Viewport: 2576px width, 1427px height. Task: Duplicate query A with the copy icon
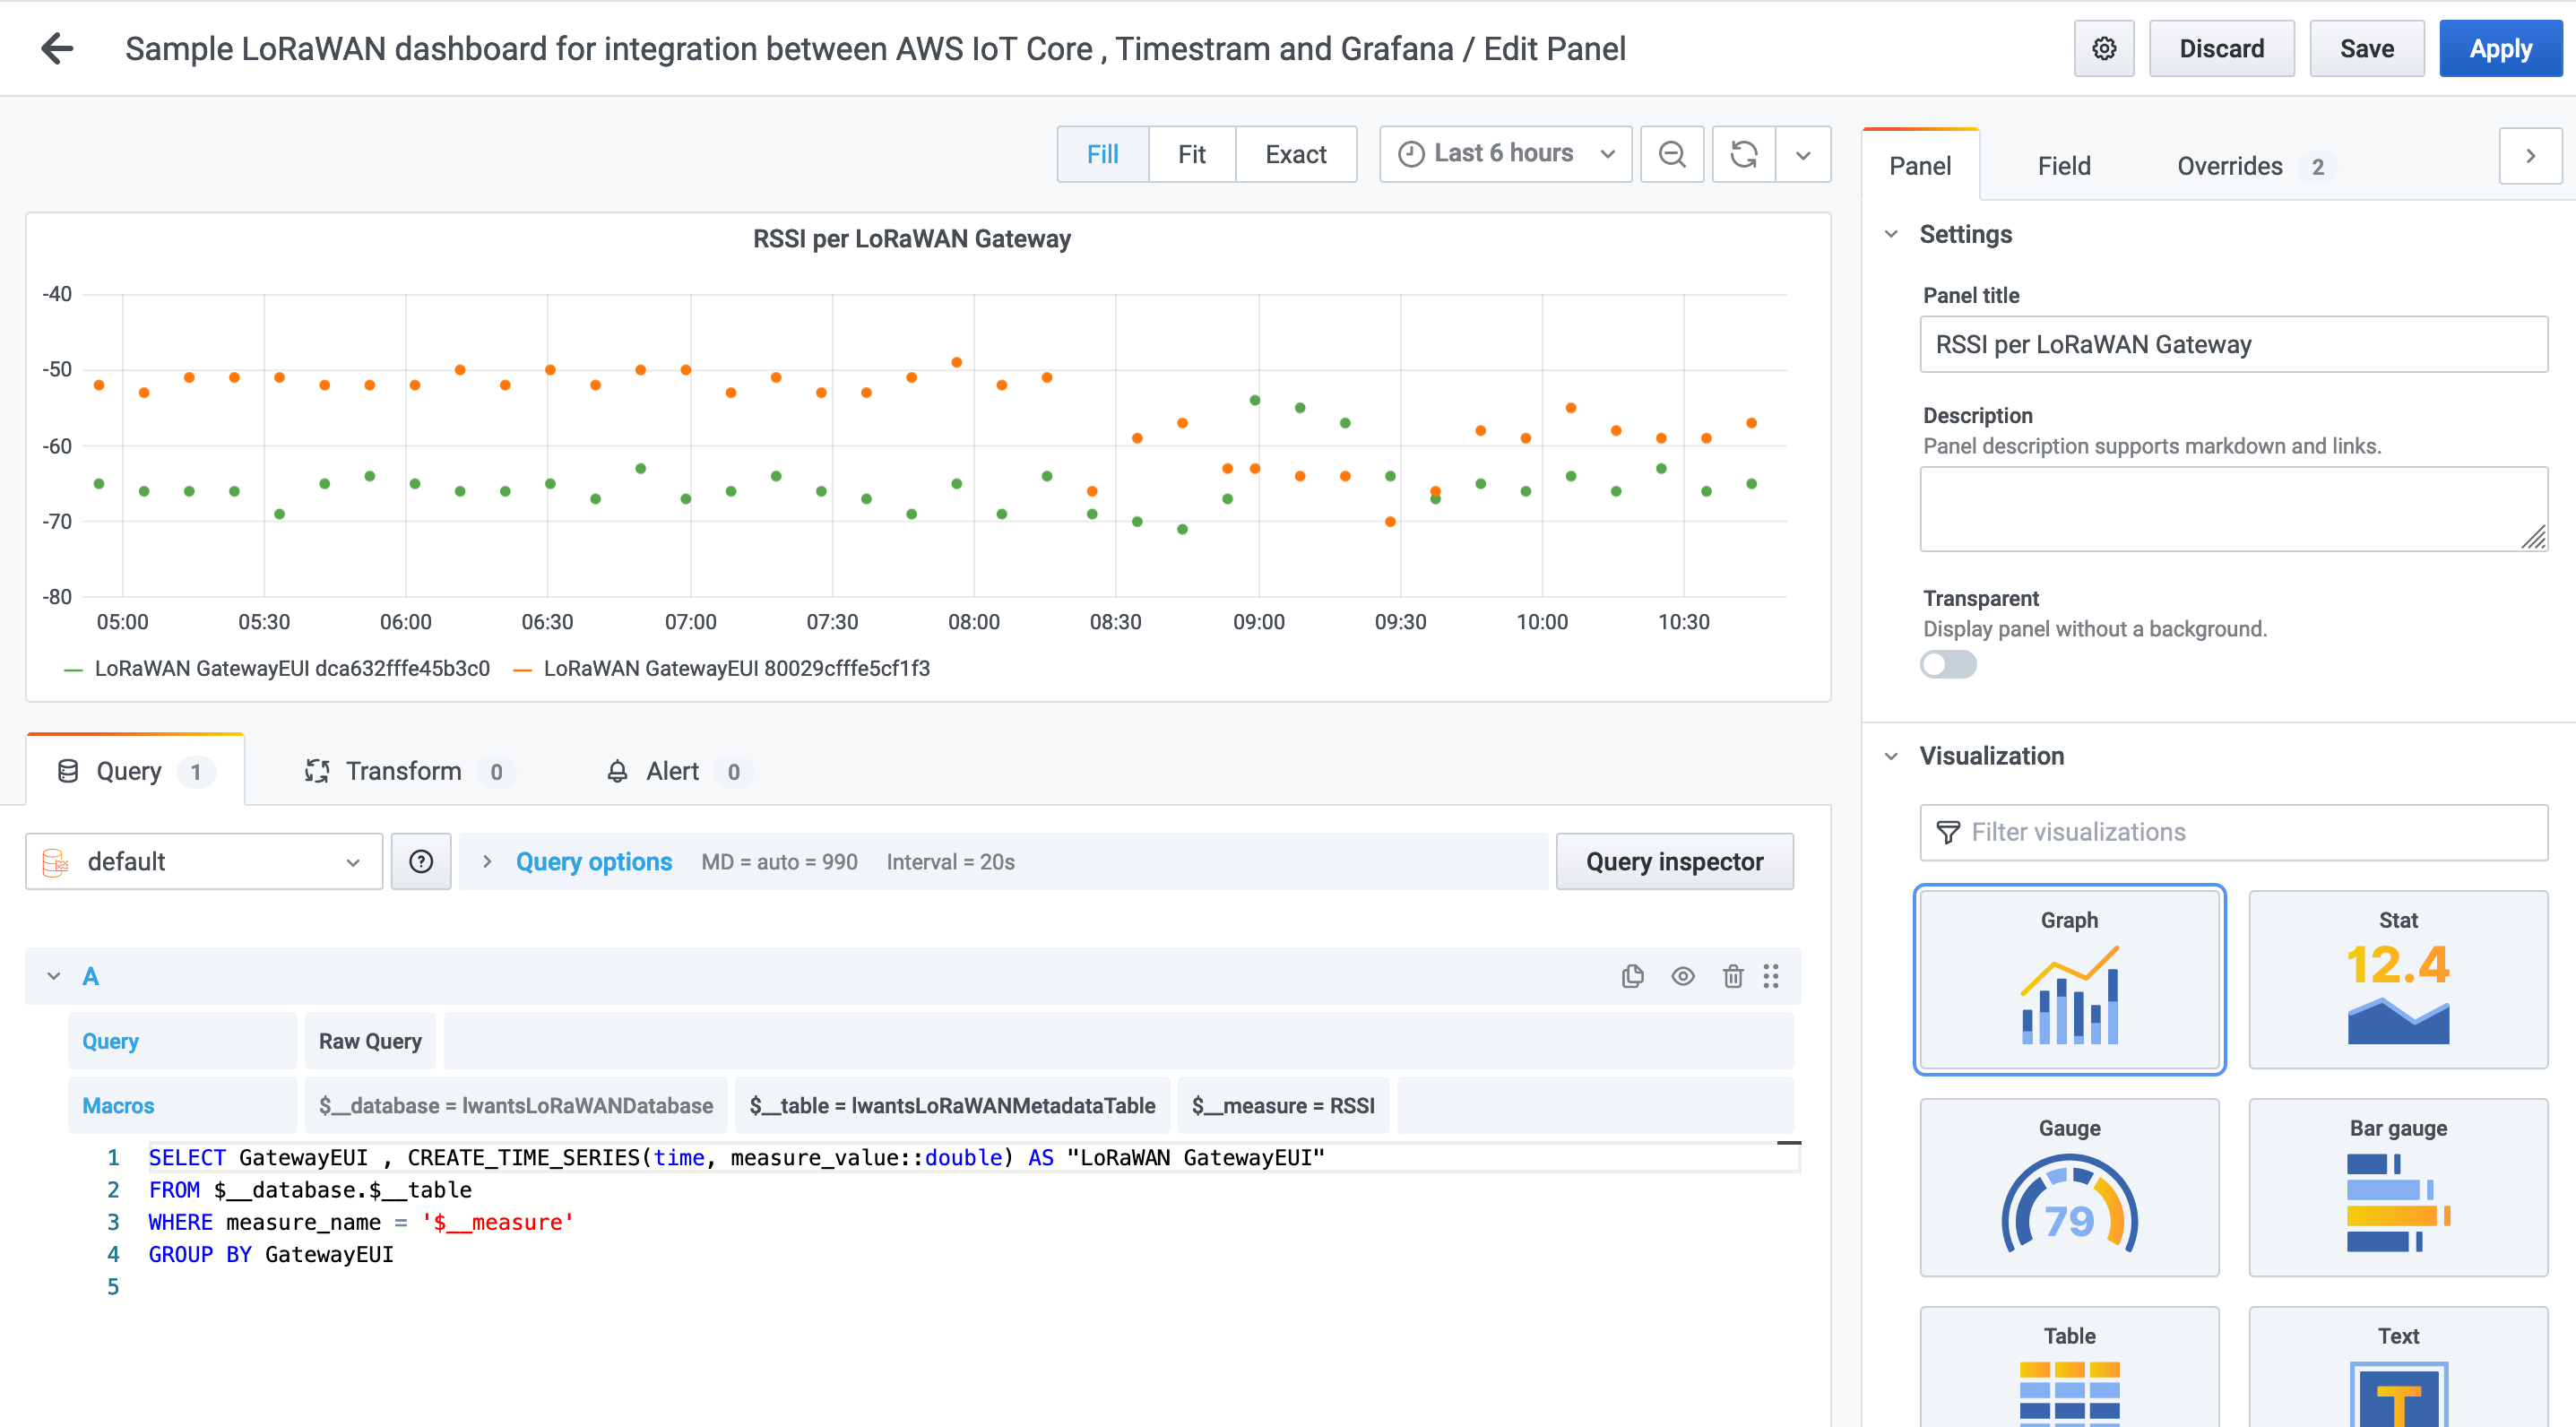coord(1632,976)
